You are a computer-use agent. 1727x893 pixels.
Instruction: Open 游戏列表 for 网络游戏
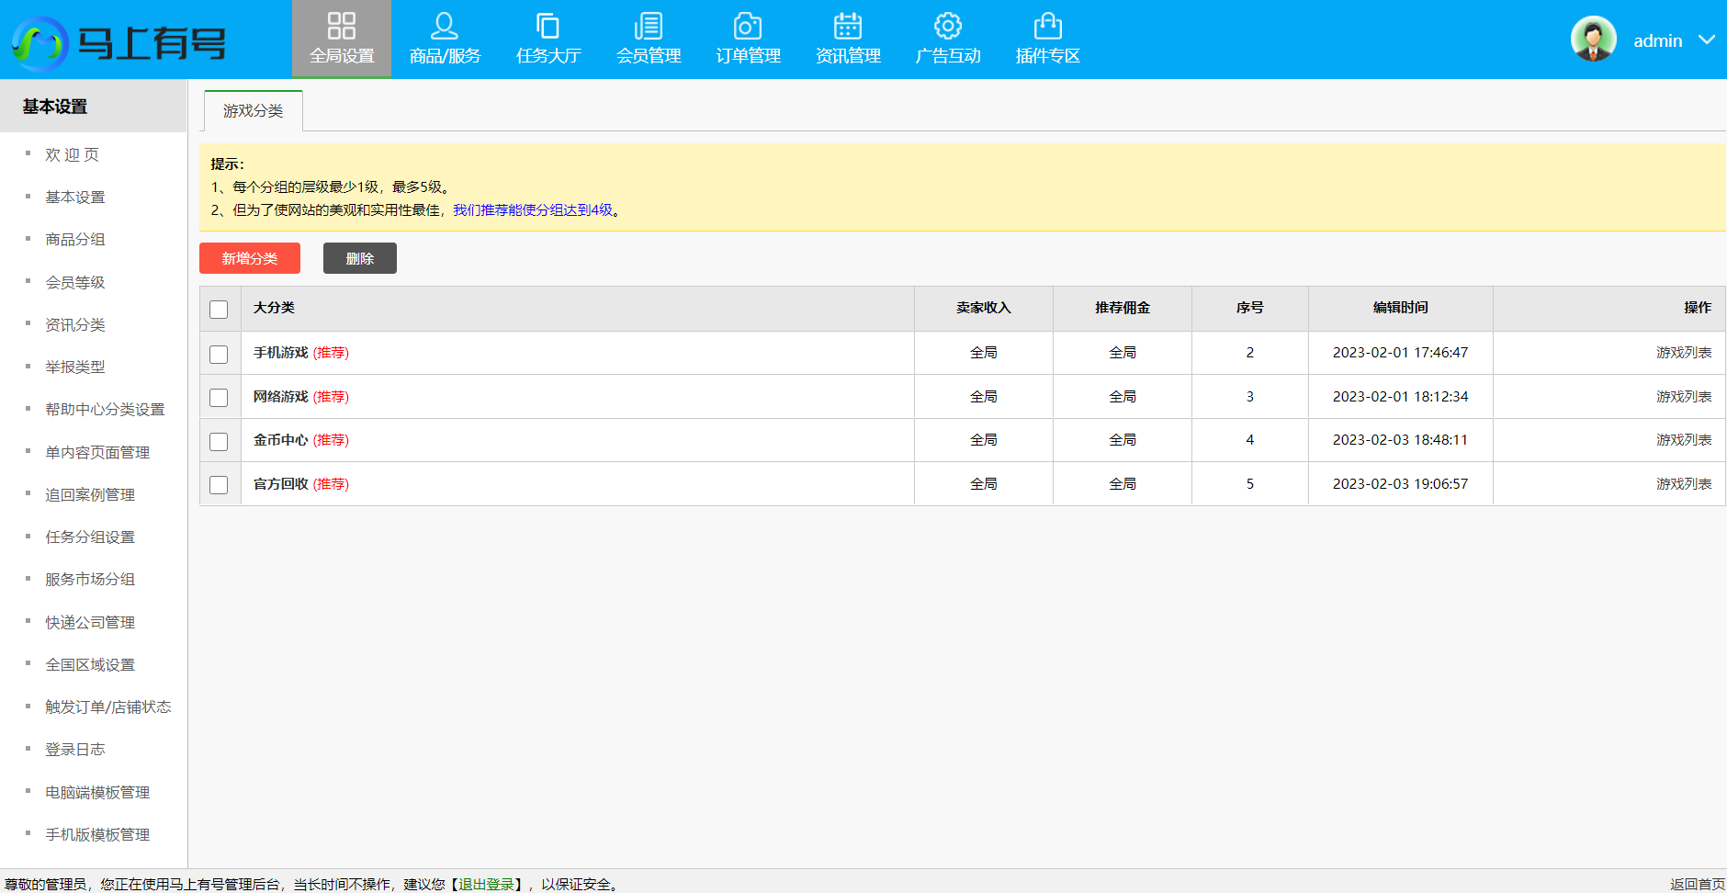(x=1683, y=397)
